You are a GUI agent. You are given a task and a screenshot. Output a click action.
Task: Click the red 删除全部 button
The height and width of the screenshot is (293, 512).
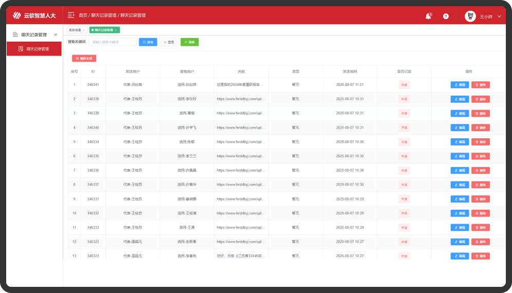pos(84,59)
